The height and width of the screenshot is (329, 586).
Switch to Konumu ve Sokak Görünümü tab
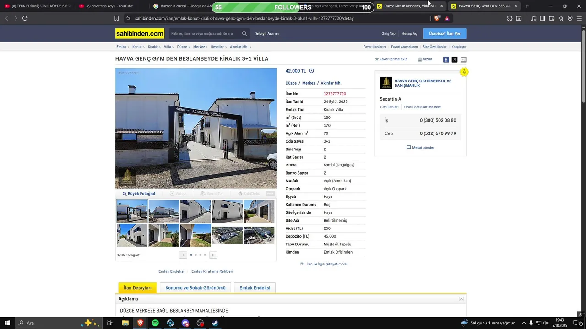(195, 288)
